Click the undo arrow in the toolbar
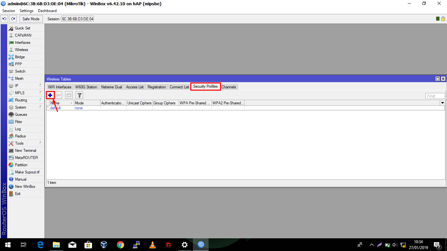The width and height of the screenshot is (447, 251). pos(5,19)
